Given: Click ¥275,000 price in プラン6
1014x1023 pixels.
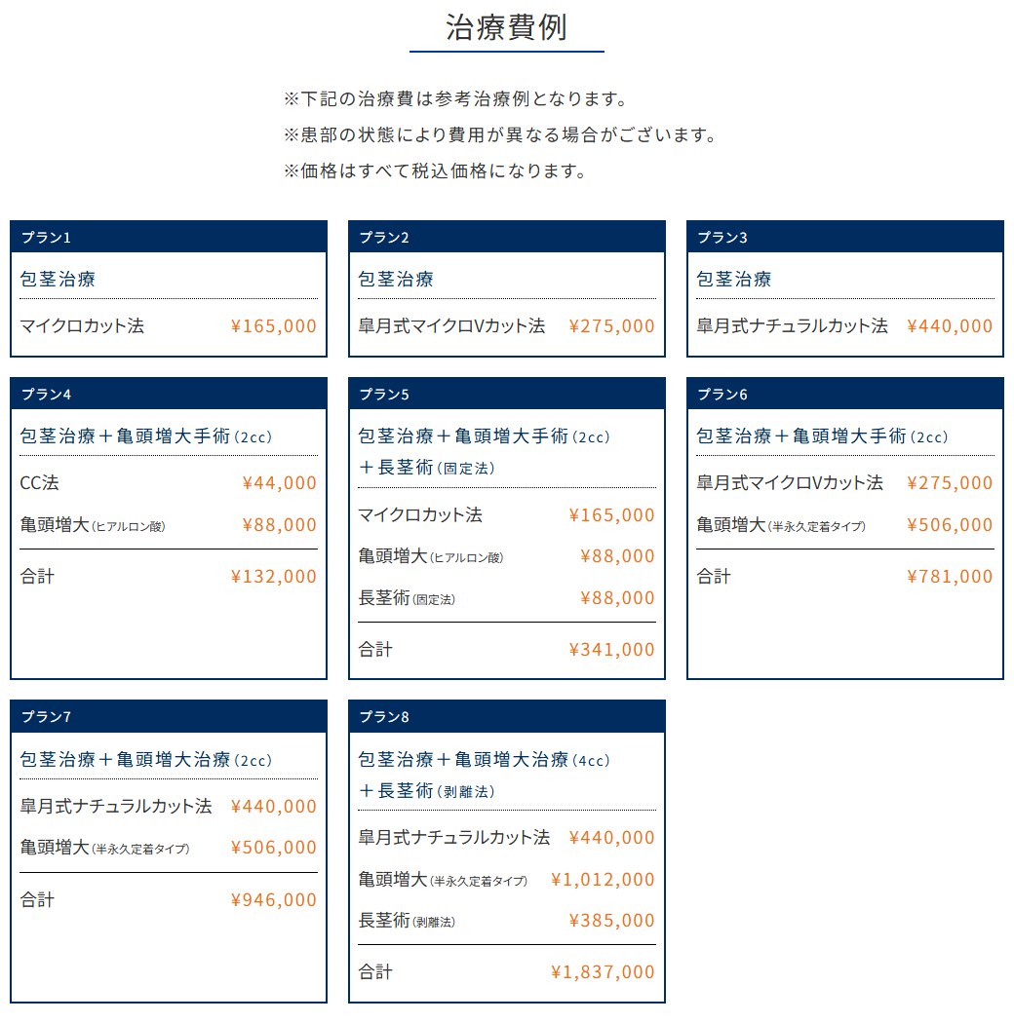Looking at the screenshot, I should [x=950, y=483].
